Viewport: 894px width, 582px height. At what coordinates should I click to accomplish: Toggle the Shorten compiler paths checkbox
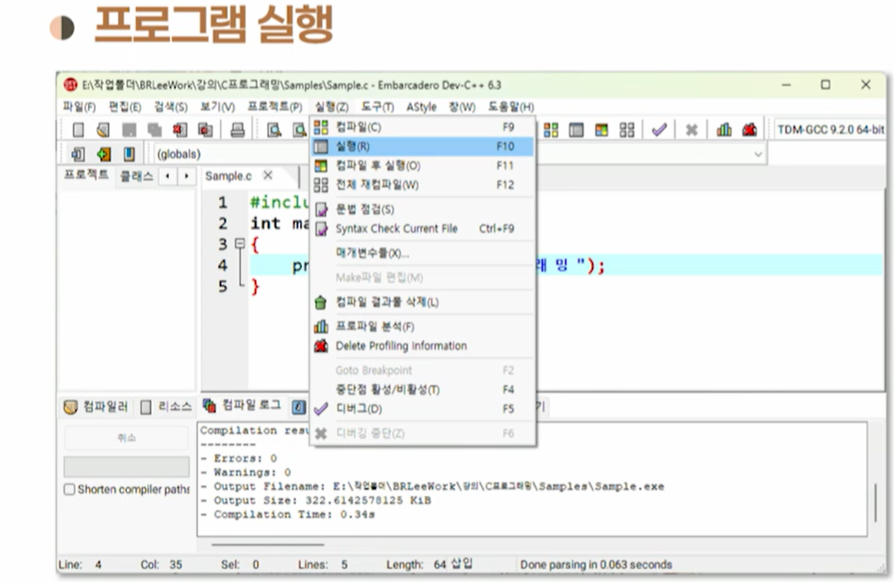69,489
